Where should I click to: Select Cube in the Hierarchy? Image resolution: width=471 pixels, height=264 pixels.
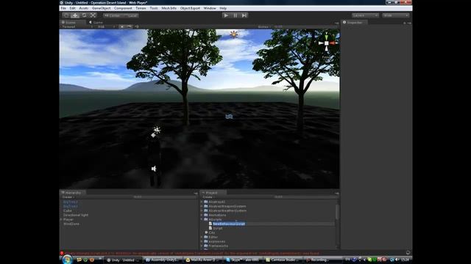(x=68, y=210)
